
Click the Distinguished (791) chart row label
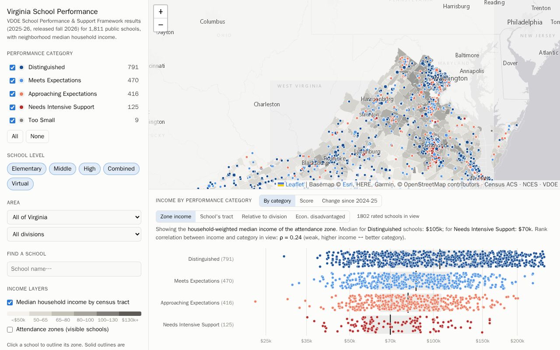[x=211, y=259]
